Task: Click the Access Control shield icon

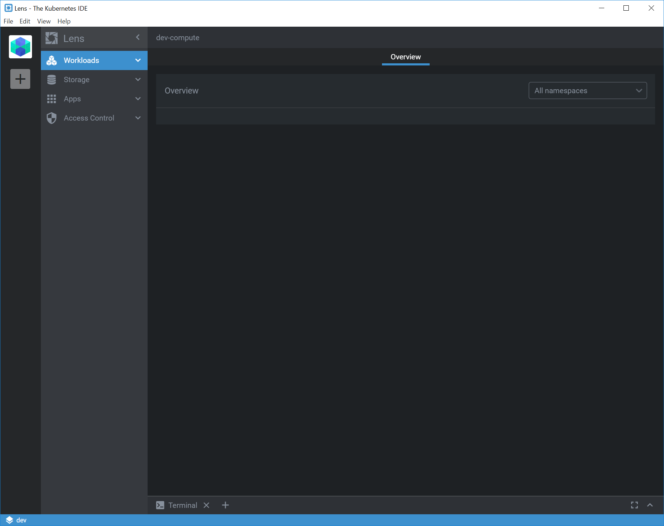Action: 52,118
